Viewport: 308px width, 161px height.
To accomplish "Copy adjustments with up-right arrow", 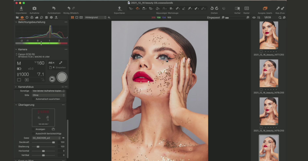I will click(278, 8).
